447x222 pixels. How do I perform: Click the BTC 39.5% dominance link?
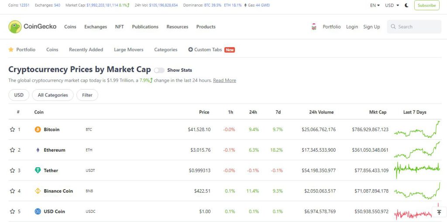213,5
